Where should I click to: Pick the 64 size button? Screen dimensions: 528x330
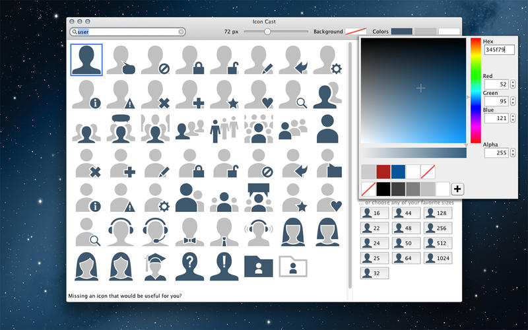tap(406, 258)
